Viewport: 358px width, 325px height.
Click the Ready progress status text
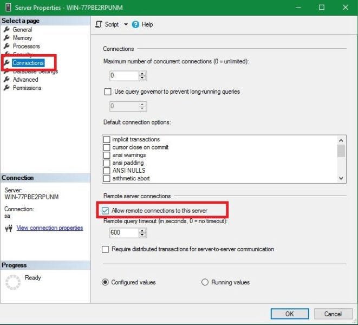(33, 278)
